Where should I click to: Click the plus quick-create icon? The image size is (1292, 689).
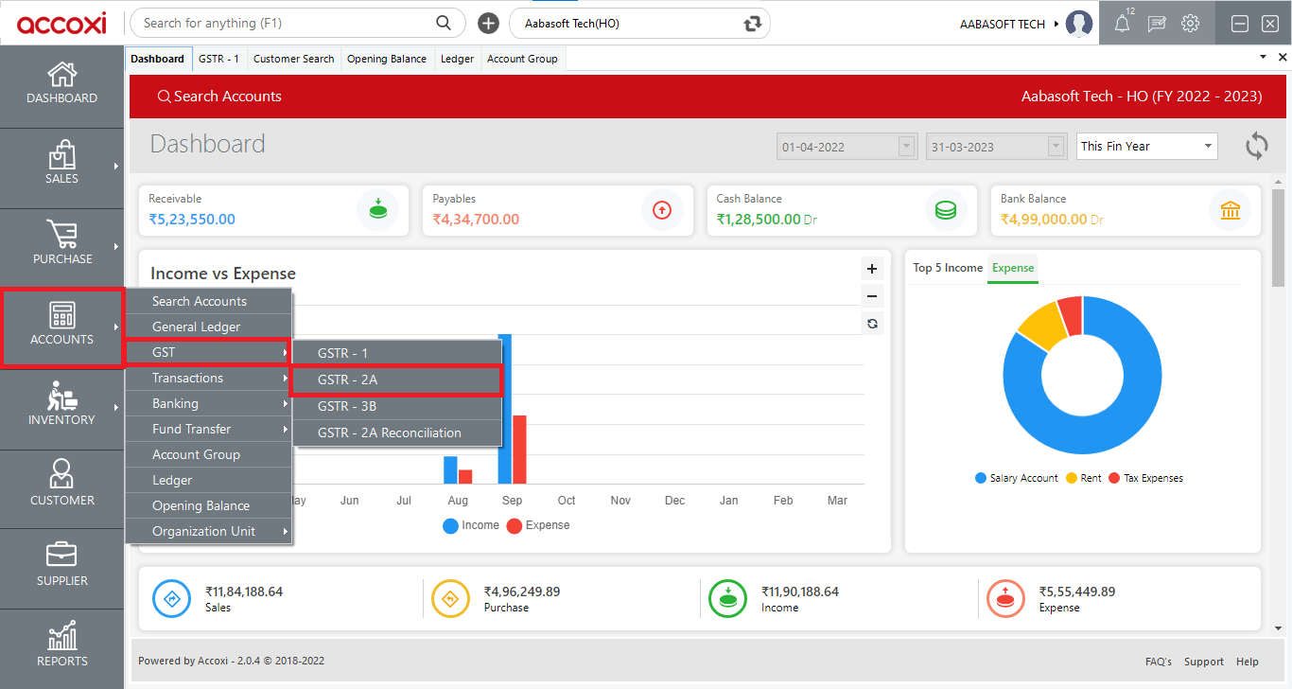pos(488,23)
